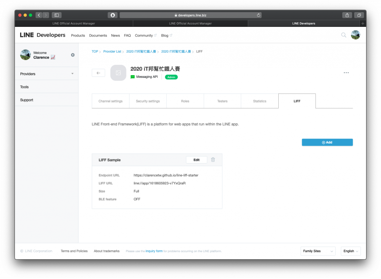Open a new tab with plus icon
Viewport: 381px width, 279px height.
point(363,23)
